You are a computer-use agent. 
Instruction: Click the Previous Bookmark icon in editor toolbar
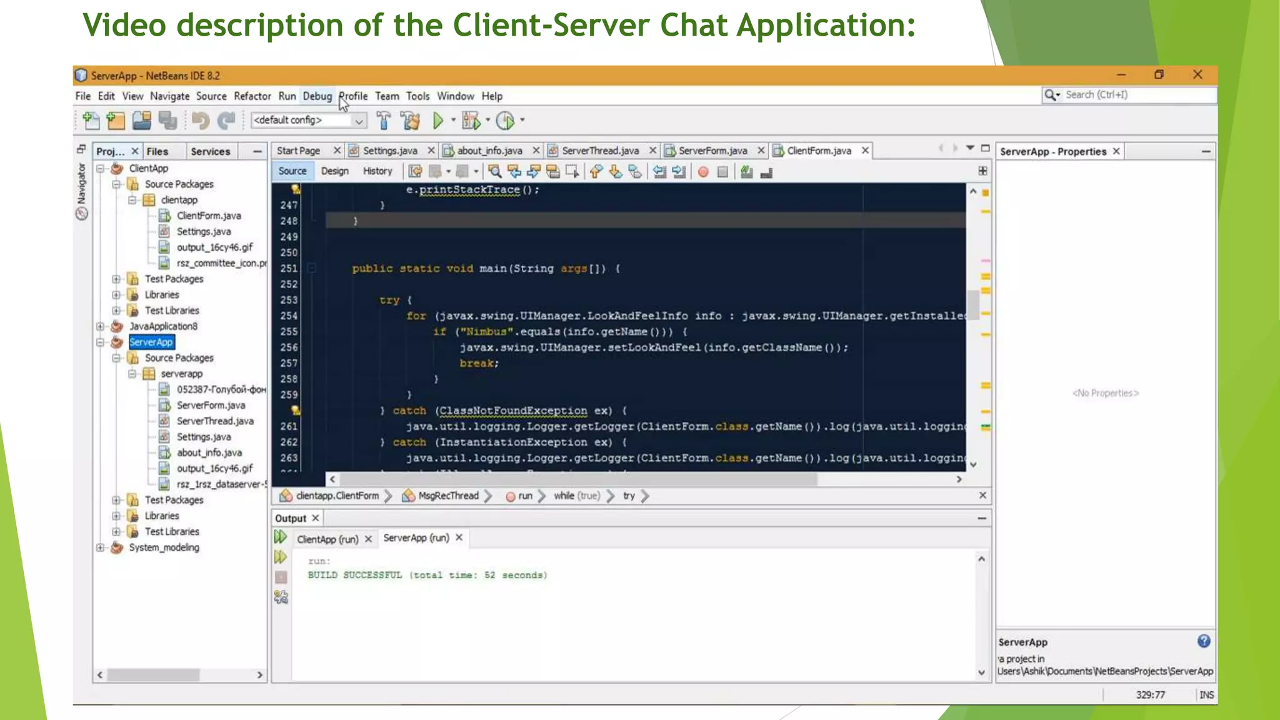pos(596,171)
